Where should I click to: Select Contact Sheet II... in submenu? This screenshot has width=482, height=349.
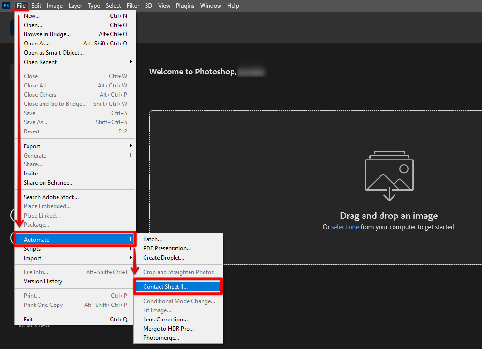[x=178, y=287]
